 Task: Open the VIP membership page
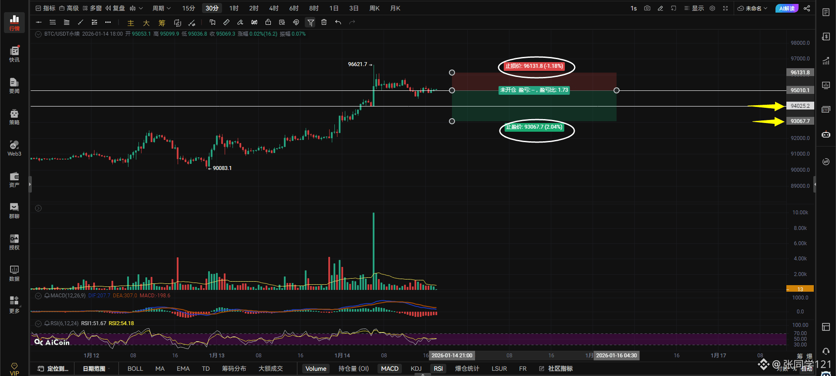click(14, 369)
